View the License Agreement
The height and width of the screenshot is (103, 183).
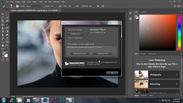point(75,38)
